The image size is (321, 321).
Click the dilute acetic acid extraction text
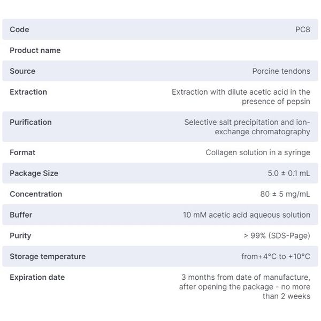tap(241, 96)
